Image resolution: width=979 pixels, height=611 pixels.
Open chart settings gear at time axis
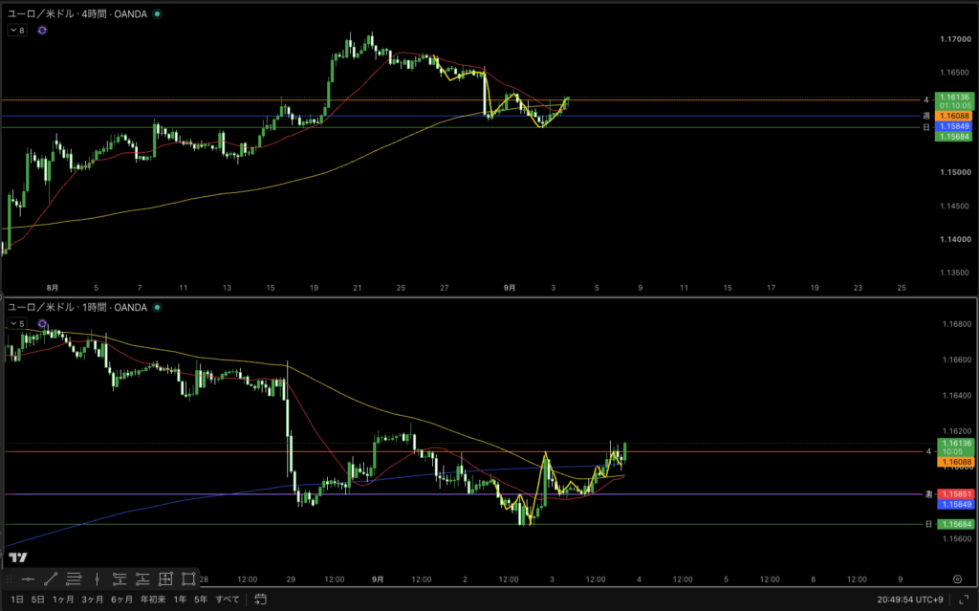tap(957, 579)
